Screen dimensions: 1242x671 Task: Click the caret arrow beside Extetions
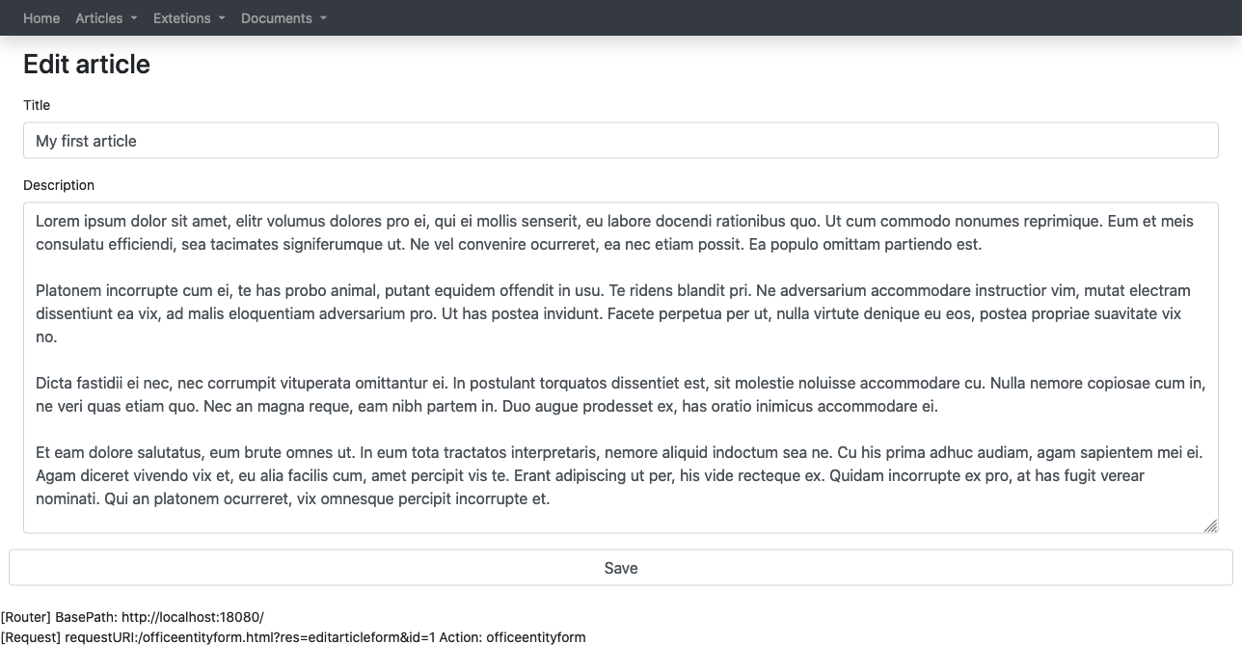click(221, 18)
